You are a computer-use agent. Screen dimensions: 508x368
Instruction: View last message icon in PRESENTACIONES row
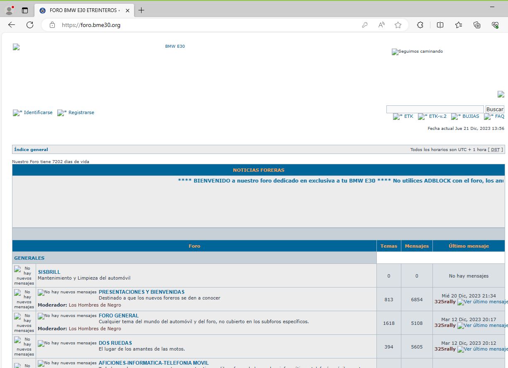[482, 302]
